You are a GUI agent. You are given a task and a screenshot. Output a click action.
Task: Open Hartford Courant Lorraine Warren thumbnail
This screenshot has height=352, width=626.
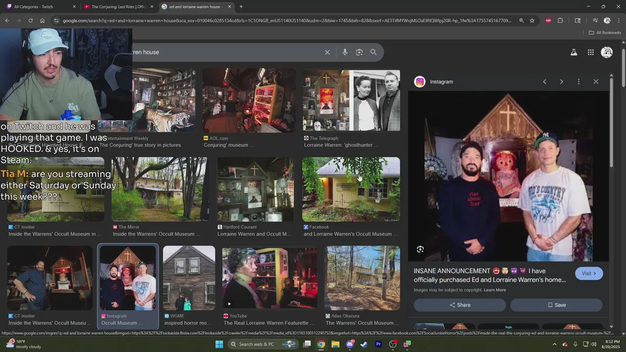255,189
